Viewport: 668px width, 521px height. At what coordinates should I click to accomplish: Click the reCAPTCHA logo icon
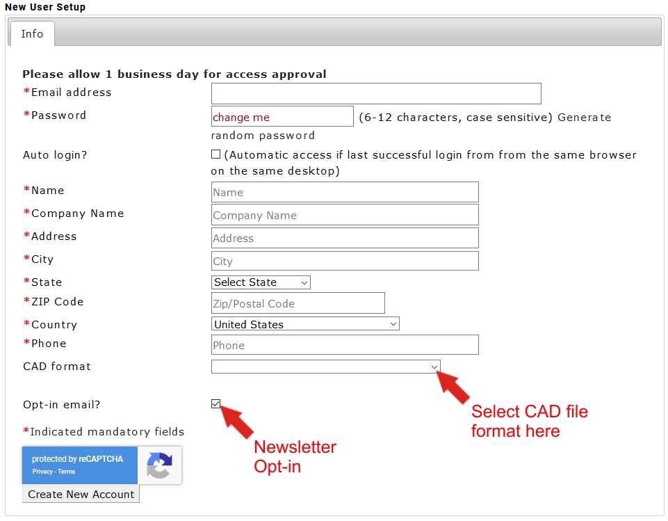[x=159, y=465]
